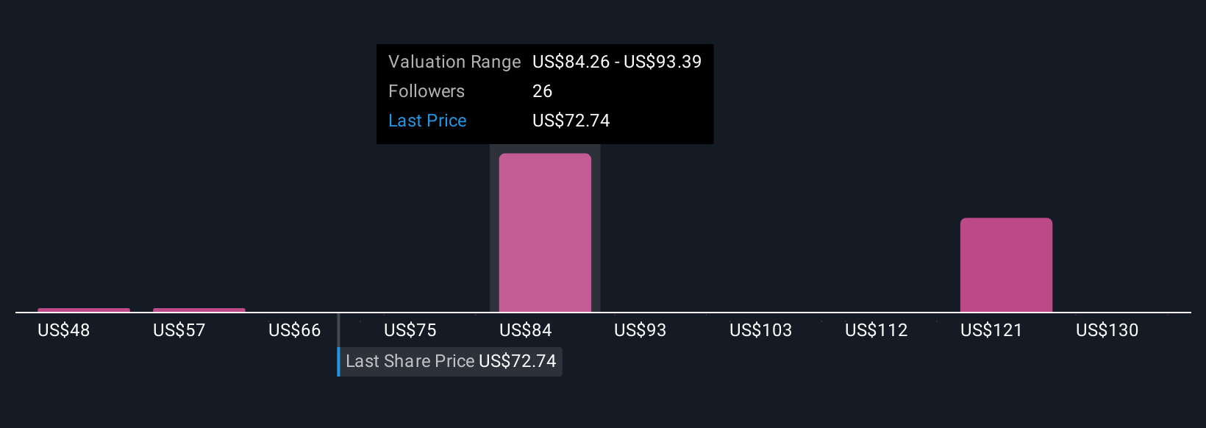Click the US$112 axis label

tap(877, 330)
